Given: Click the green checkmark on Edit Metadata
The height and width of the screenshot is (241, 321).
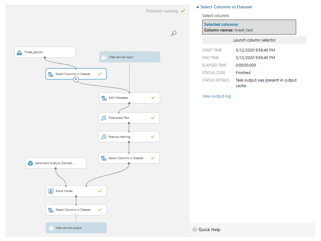Looking at the screenshot, I should tap(153, 98).
